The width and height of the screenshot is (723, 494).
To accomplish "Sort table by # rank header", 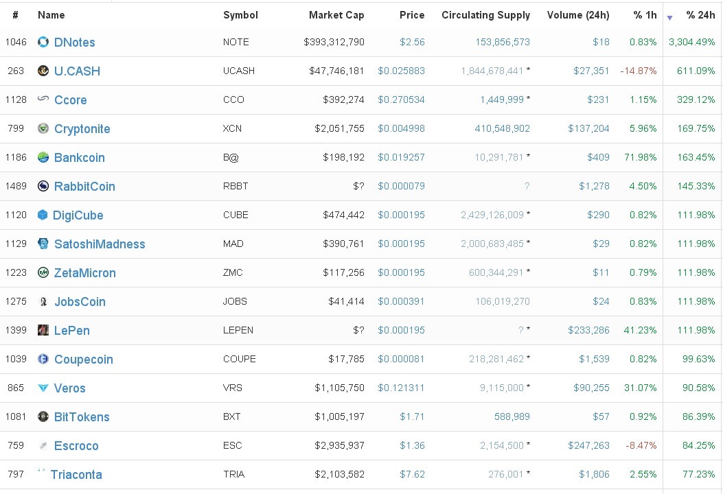I will [15, 14].
